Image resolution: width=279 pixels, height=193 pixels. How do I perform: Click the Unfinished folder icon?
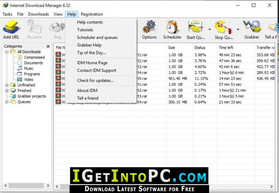click(x=13, y=85)
